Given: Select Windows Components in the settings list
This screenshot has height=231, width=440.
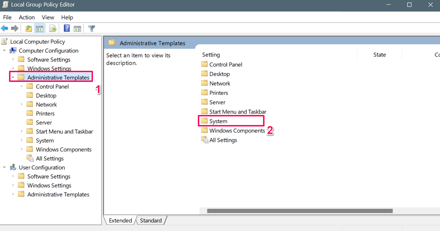Looking at the screenshot, I should 237,130.
